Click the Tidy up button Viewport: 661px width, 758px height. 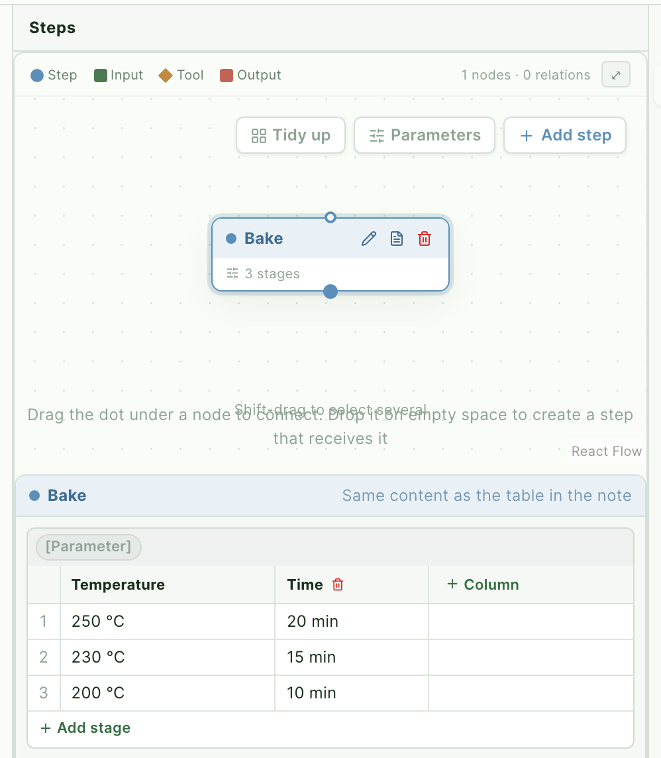pos(291,135)
